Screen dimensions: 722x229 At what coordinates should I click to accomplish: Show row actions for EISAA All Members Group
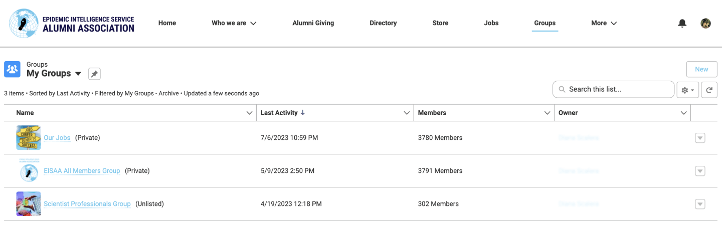(700, 171)
